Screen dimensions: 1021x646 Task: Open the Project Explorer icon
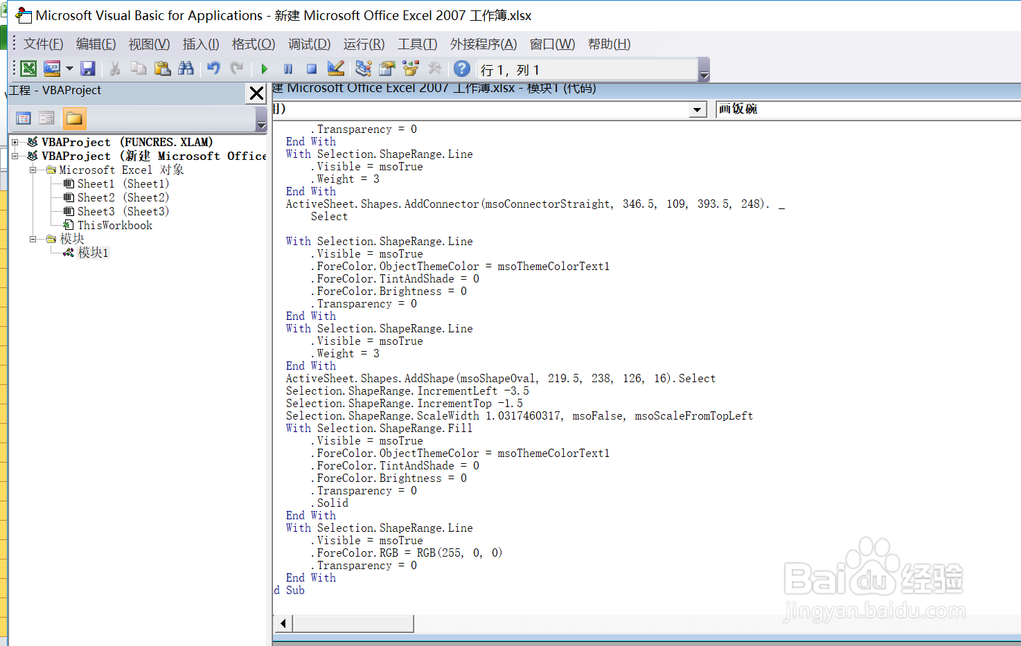(x=364, y=69)
